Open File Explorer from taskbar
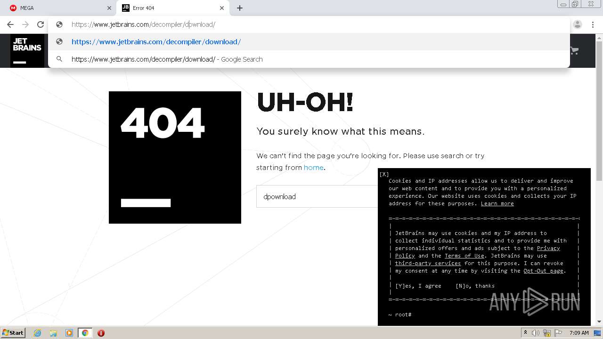 point(53,333)
